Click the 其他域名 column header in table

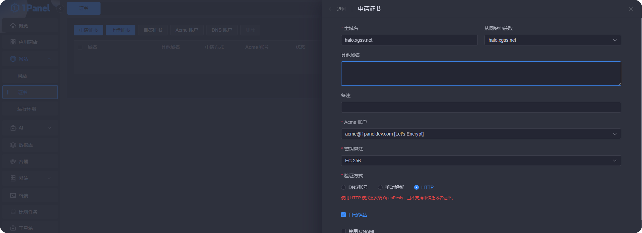point(171,47)
